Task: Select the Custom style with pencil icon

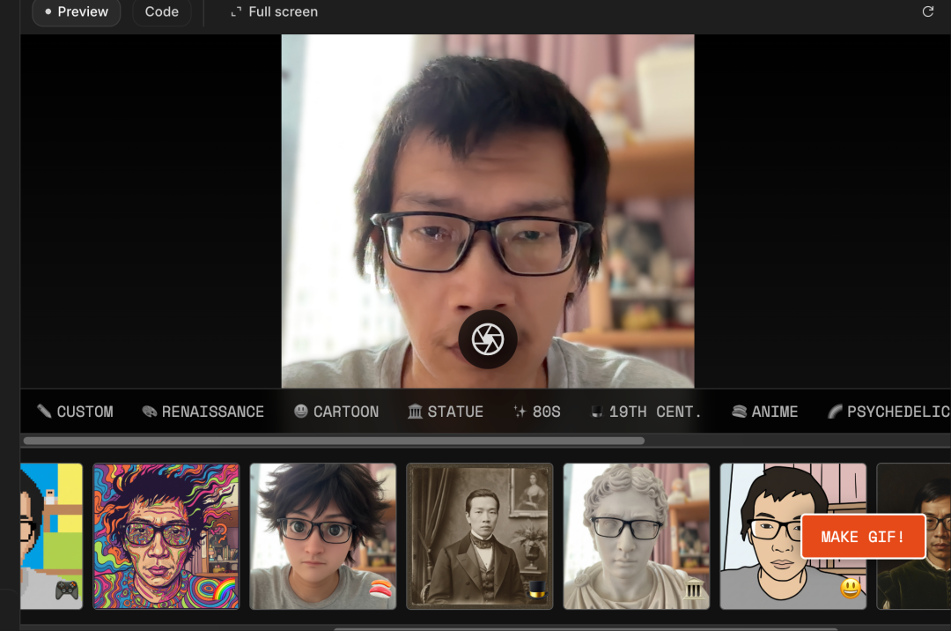Action: (x=75, y=412)
